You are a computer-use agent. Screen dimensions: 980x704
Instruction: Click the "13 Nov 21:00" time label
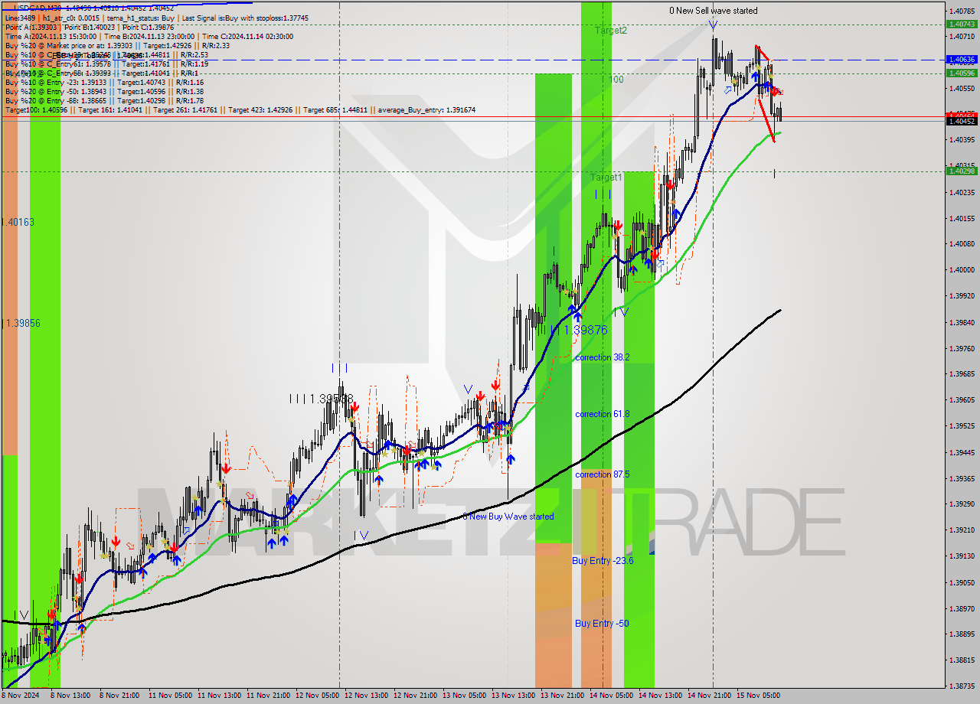point(562,696)
